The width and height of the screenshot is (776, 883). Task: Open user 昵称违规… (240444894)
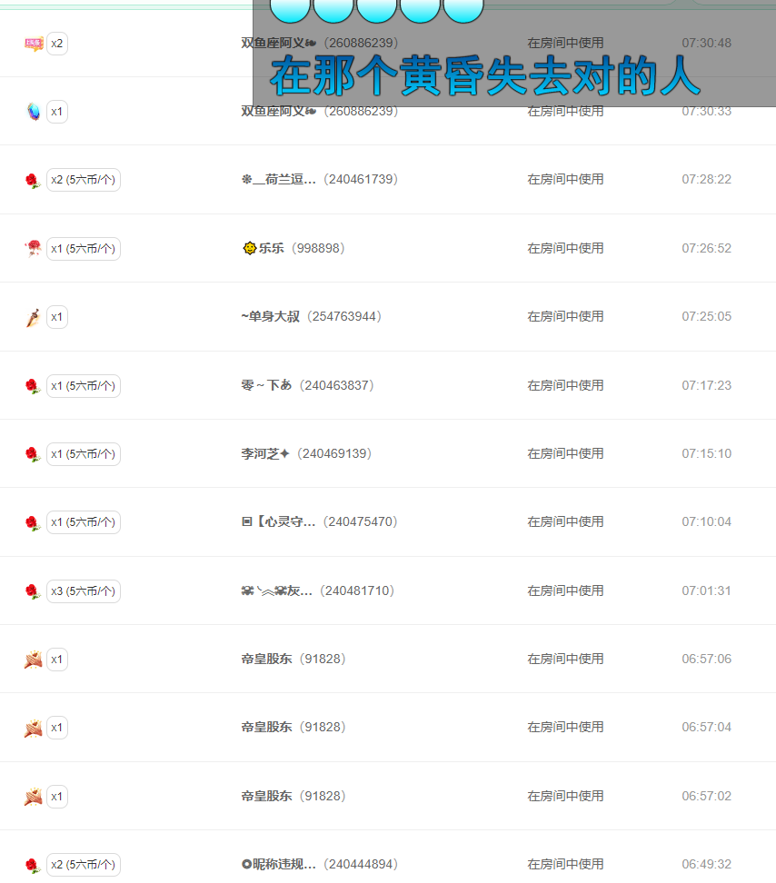(319, 864)
